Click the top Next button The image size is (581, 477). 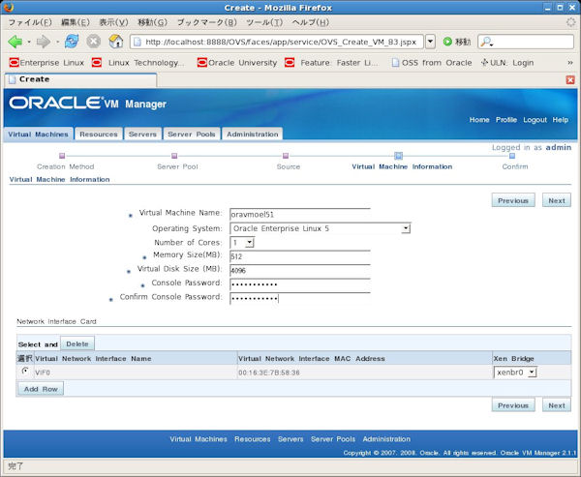click(x=556, y=200)
